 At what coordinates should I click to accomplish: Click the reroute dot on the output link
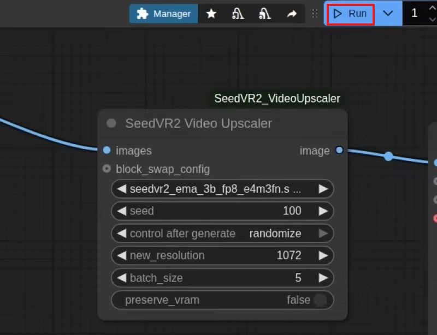click(x=388, y=157)
